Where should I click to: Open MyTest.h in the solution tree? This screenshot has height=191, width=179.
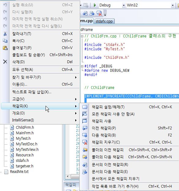point(23,139)
